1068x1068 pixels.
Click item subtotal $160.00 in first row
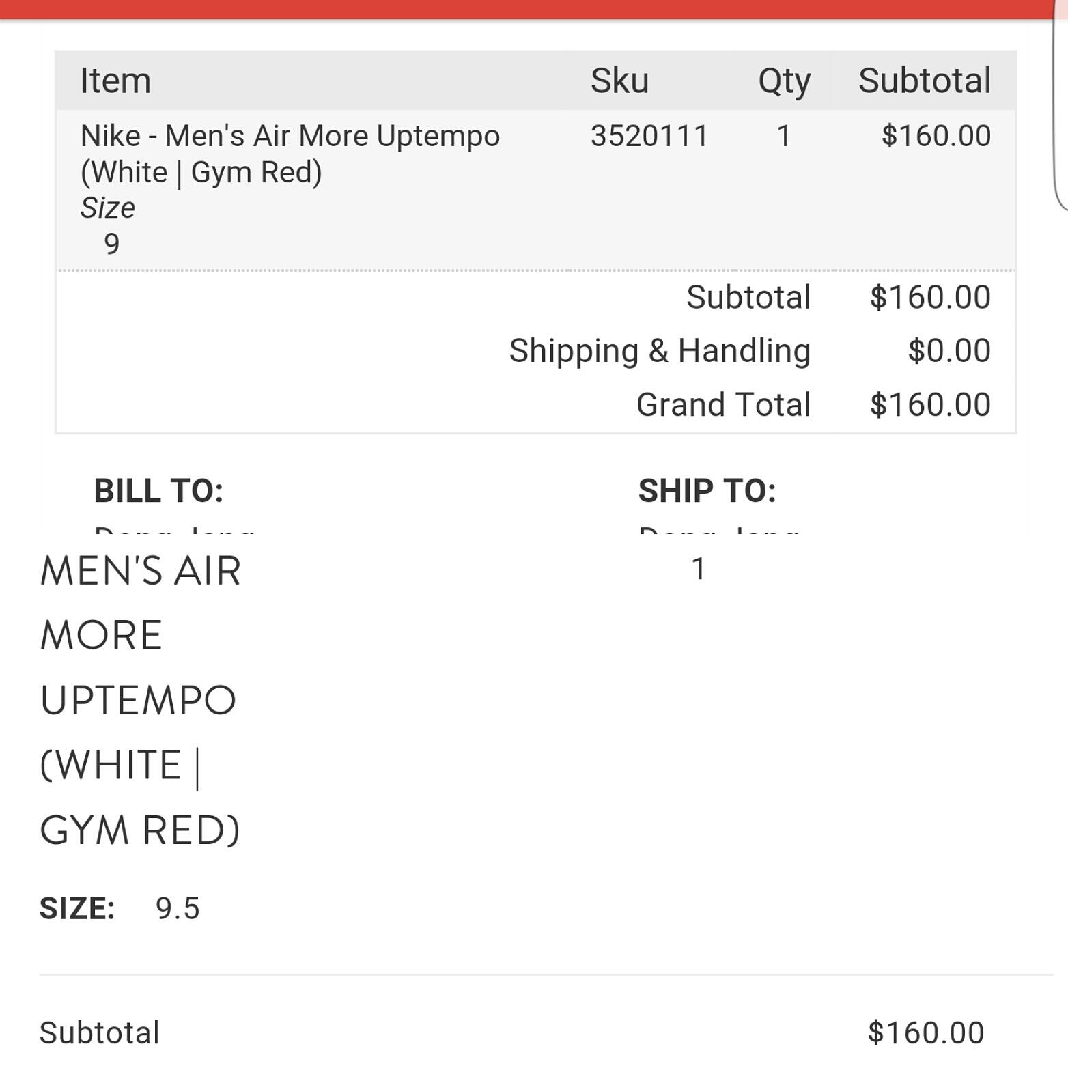[x=936, y=136]
